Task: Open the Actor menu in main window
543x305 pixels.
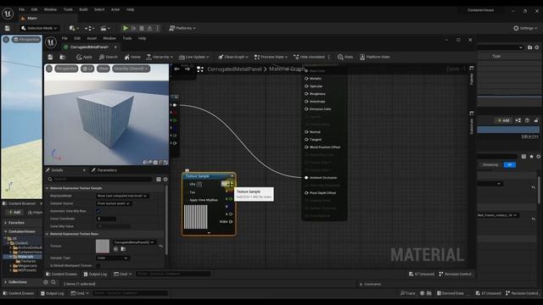Action: [x=115, y=9]
